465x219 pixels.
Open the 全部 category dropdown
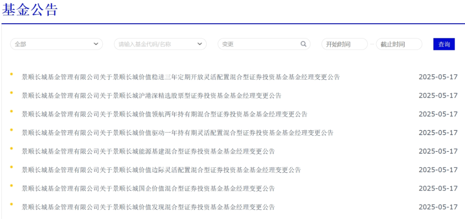56,44
